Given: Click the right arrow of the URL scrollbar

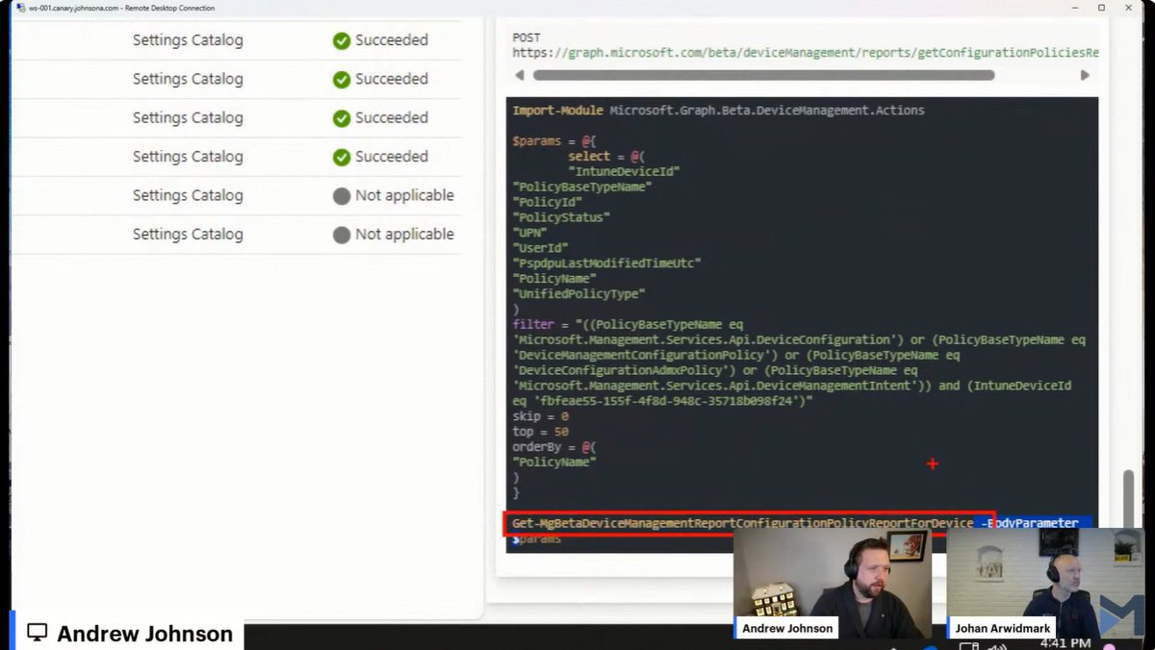Looking at the screenshot, I should coord(1085,75).
